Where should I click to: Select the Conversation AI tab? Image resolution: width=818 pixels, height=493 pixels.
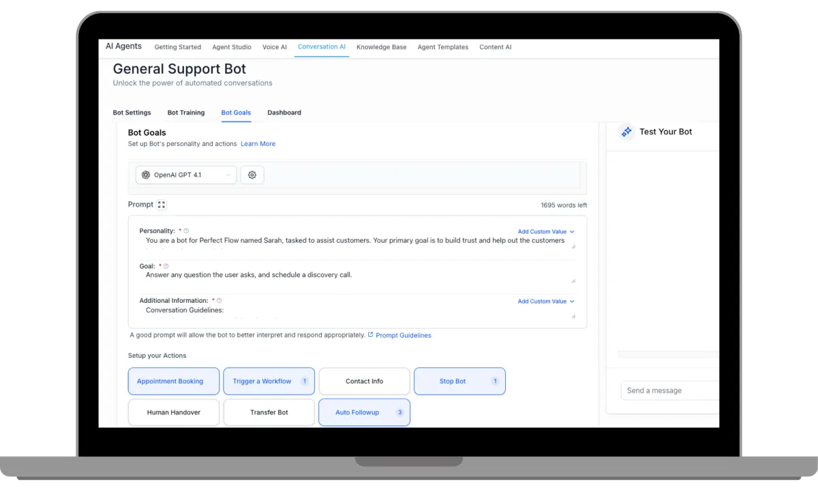(x=322, y=47)
